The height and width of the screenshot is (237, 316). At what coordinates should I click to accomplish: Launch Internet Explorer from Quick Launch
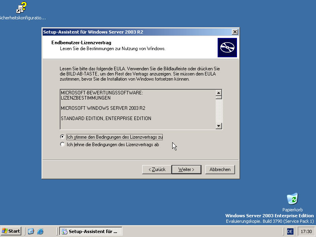point(40,231)
